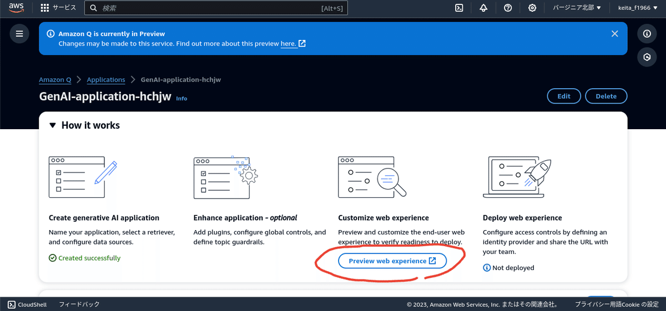This screenshot has height=311, width=666.
Task: Go to Applications breadcrumb
Action: tap(106, 80)
